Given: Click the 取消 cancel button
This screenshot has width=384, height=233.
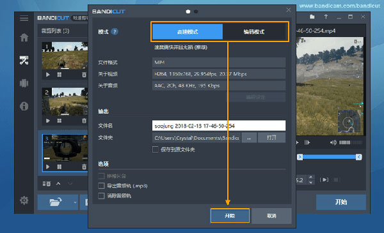Looking at the screenshot, I should [x=271, y=216].
